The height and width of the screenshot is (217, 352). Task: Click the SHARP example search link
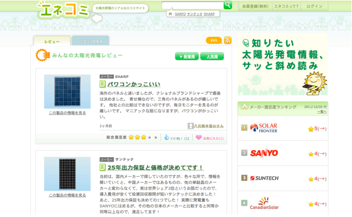[x=209, y=14]
